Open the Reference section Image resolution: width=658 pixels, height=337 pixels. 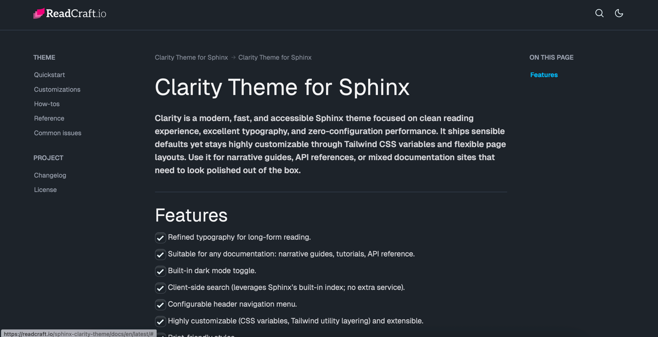[x=49, y=118]
